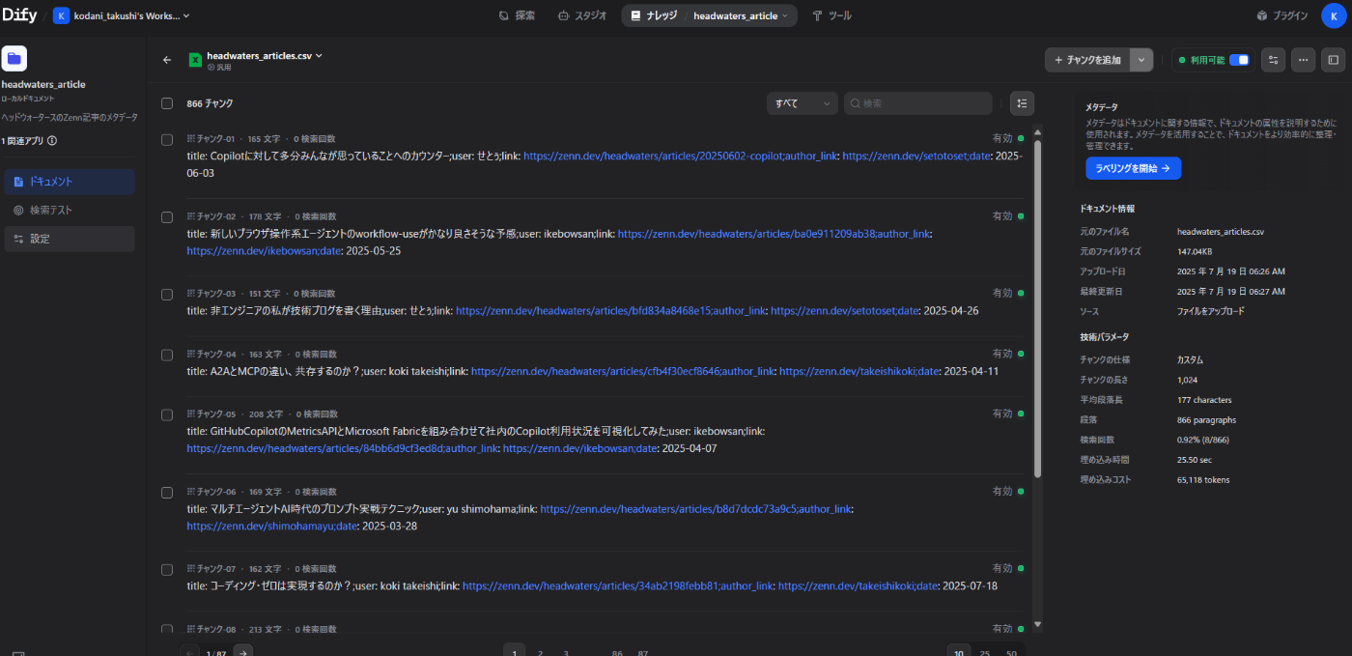The height and width of the screenshot is (656, 1352).
Task: Open the user avatar K menu
Action: click(x=1334, y=15)
